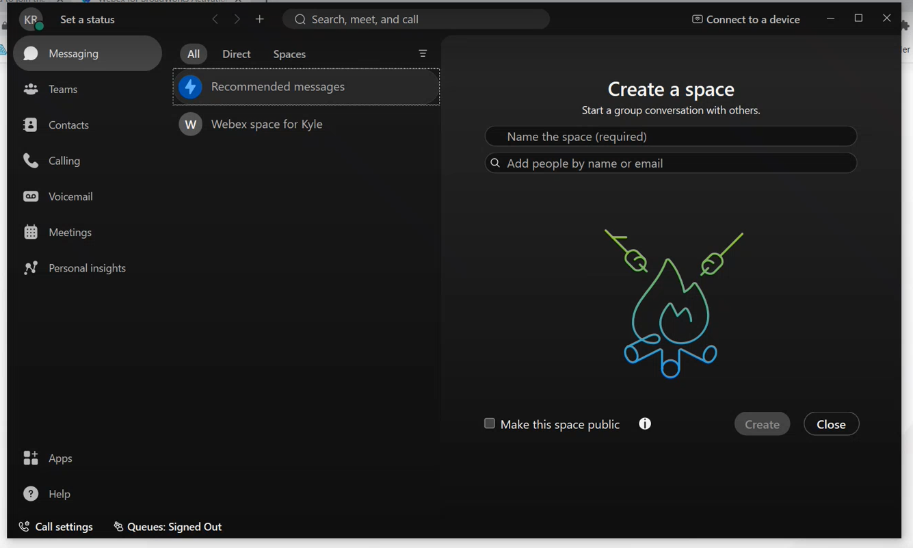Switch to the Direct tab
This screenshot has height=548, width=913.
coord(237,54)
